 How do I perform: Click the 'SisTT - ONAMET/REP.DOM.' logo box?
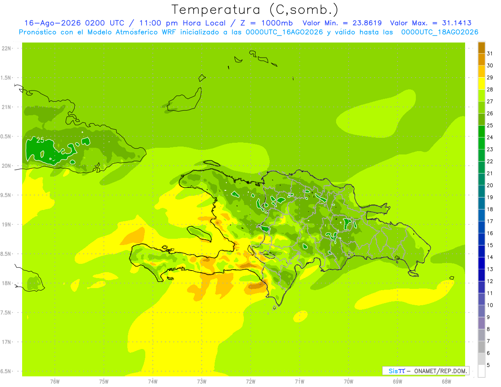426,371
